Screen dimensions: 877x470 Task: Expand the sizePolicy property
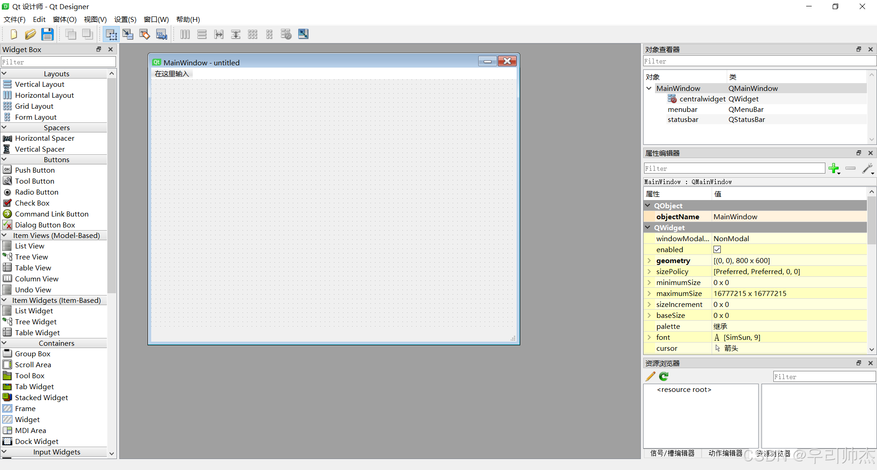(650, 271)
